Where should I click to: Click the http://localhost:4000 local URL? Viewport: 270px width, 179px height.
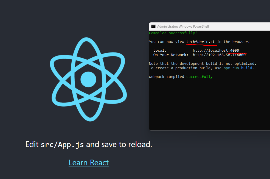pos(216,50)
